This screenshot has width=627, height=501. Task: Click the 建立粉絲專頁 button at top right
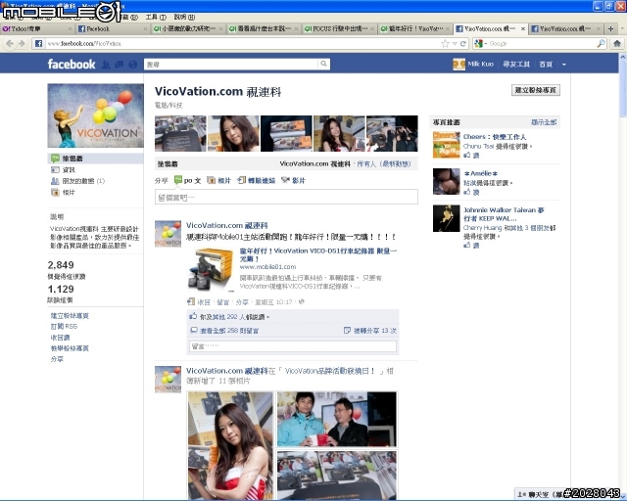(536, 90)
